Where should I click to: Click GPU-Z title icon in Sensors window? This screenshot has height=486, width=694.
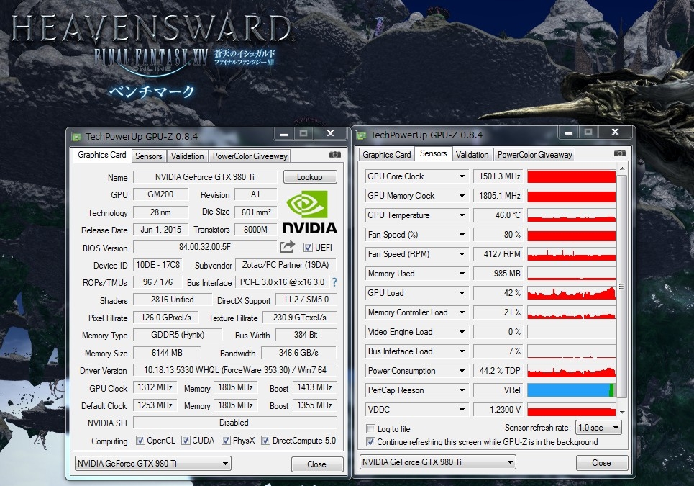click(x=361, y=135)
